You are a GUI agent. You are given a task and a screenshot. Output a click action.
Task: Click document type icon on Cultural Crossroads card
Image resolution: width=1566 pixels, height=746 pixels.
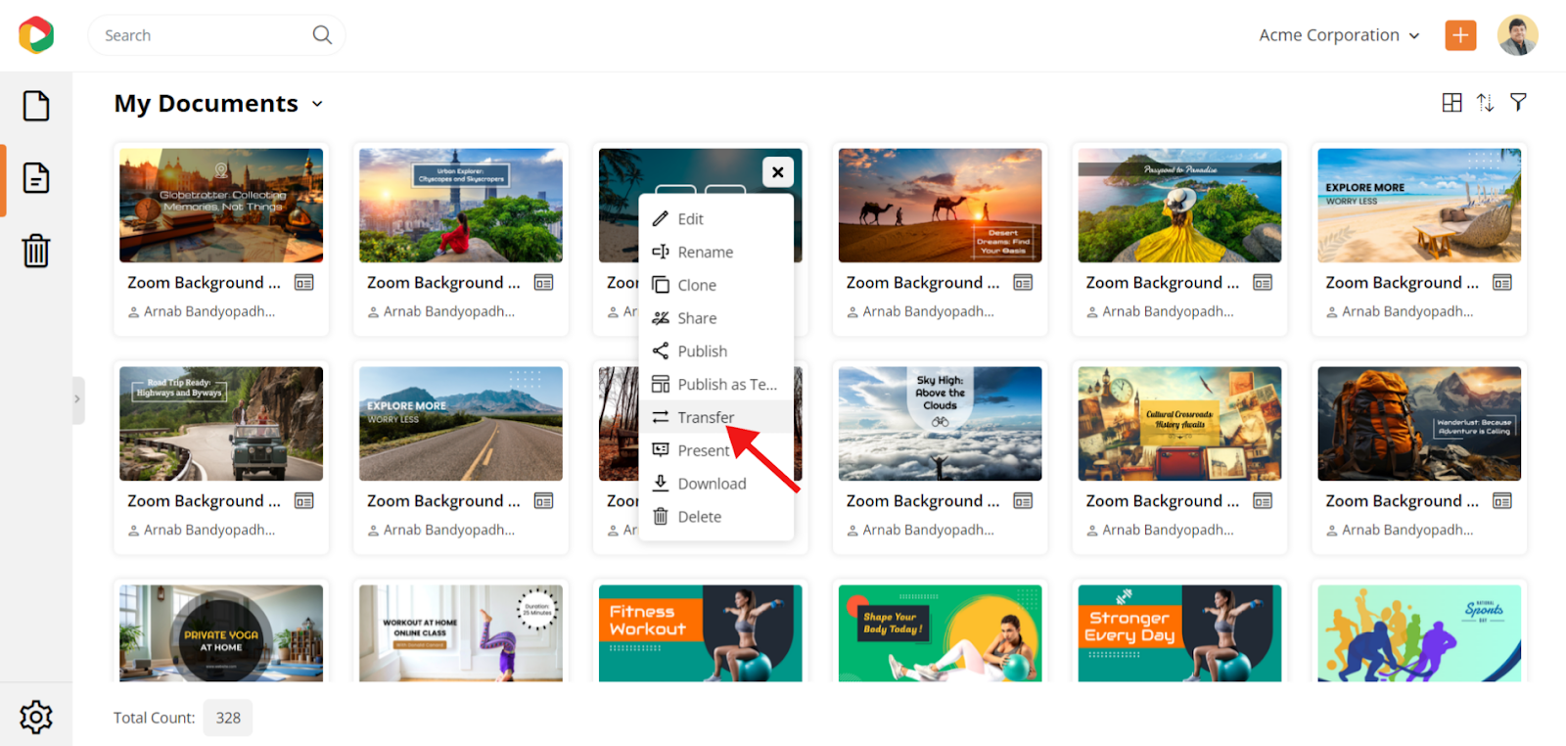point(1263,501)
